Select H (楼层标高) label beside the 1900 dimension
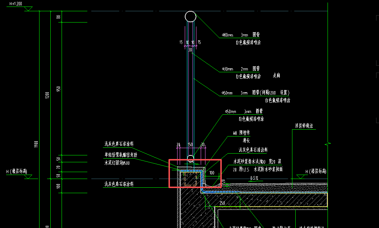 (17, 172)
